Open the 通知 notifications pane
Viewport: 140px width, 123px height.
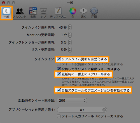[83, 13]
